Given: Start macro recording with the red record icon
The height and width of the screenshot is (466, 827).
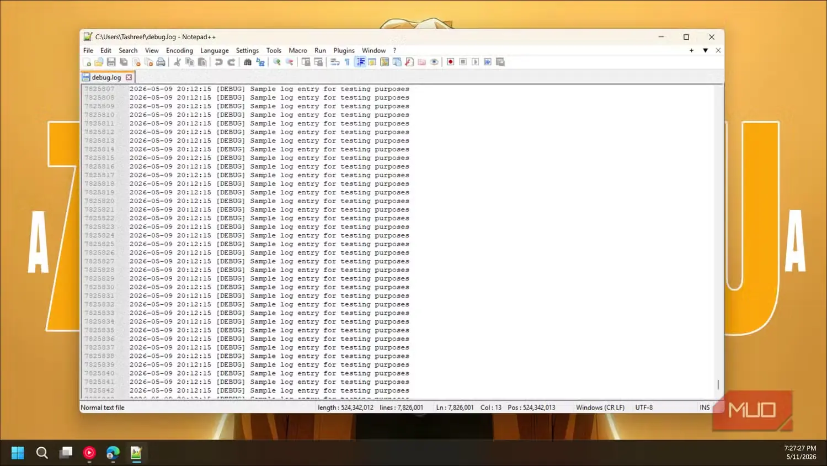Looking at the screenshot, I should click(x=451, y=62).
